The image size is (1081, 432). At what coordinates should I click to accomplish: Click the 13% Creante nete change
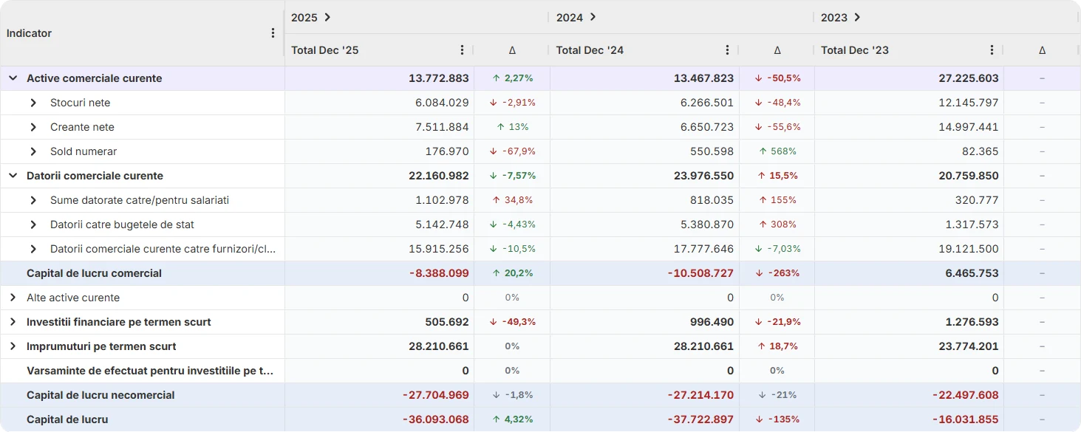point(512,127)
